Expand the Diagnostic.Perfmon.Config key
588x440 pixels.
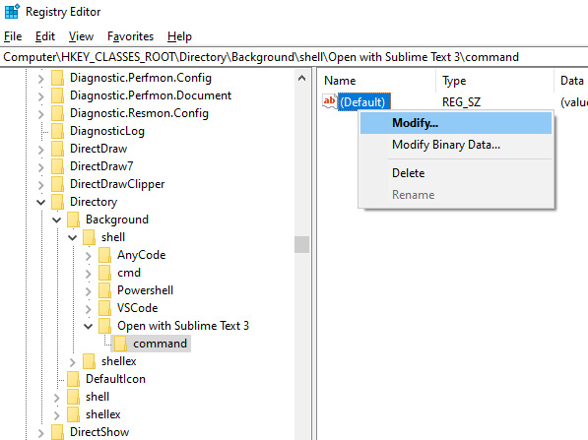41,79
